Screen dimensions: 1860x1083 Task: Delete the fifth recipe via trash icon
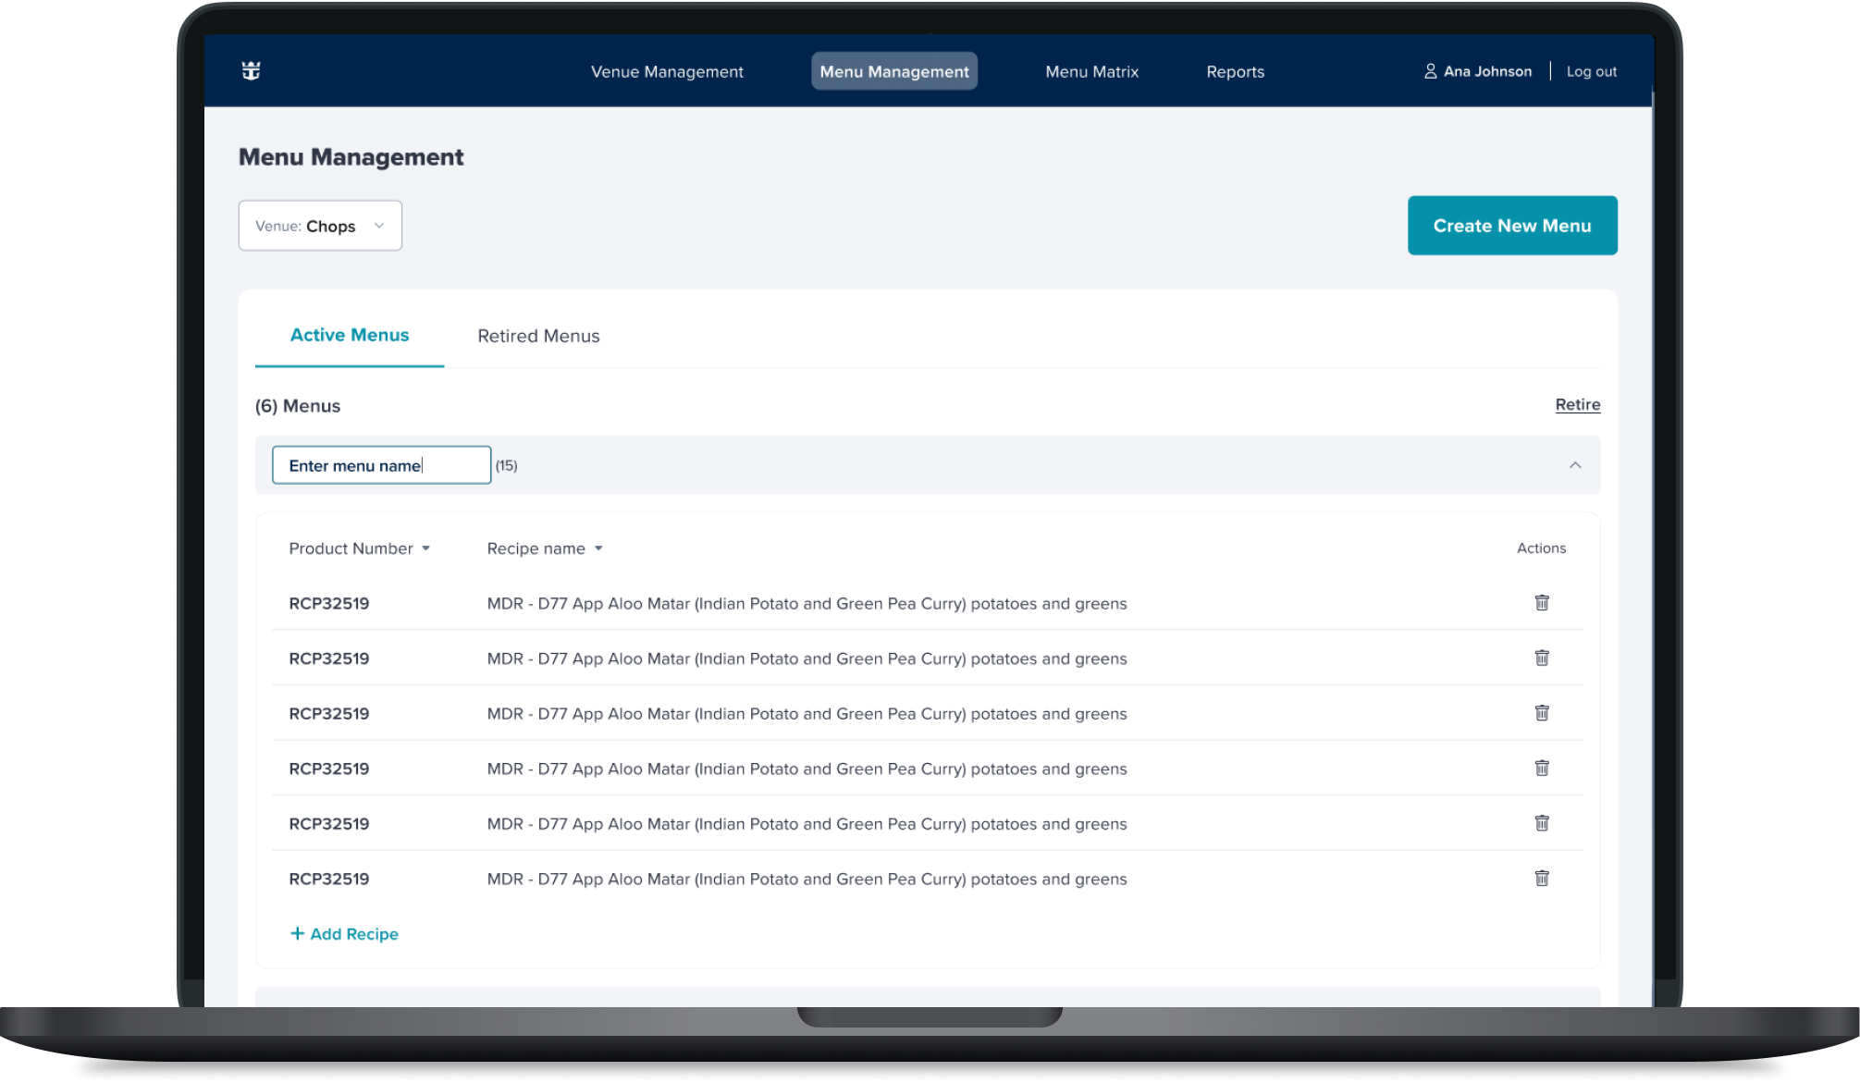click(x=1541, y=823)
